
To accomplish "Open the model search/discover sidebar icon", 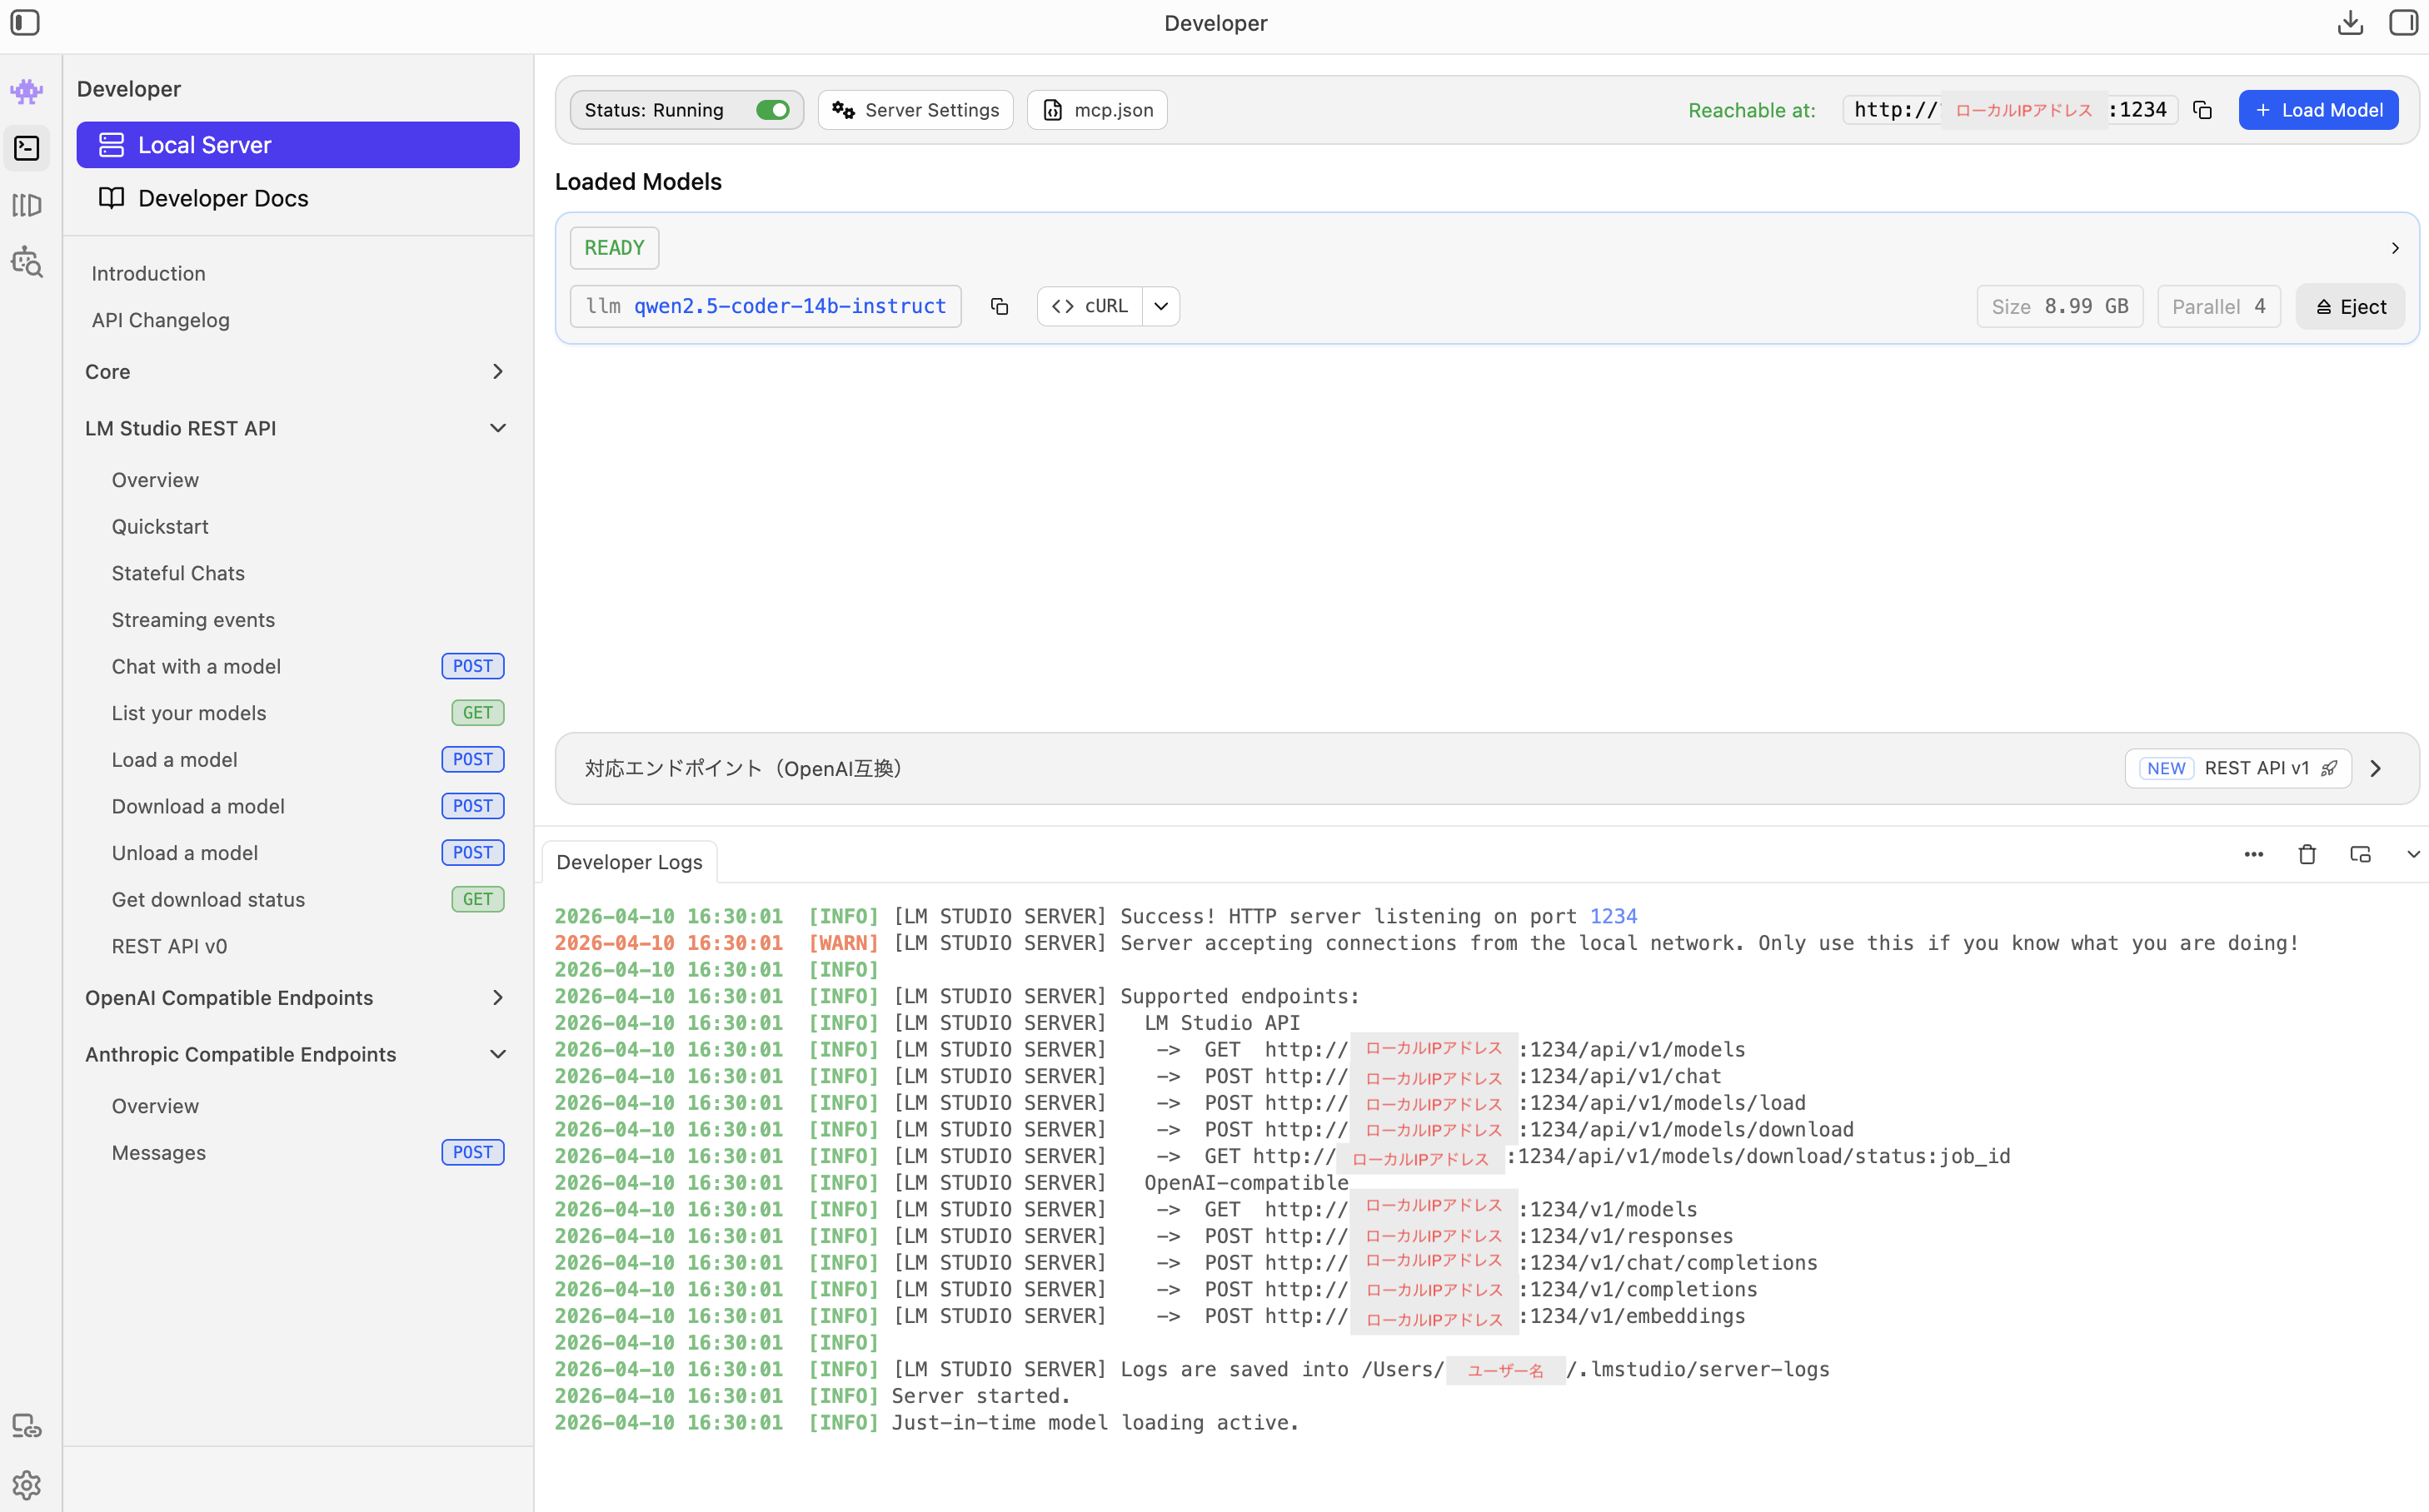I will (x=27, y=262).
